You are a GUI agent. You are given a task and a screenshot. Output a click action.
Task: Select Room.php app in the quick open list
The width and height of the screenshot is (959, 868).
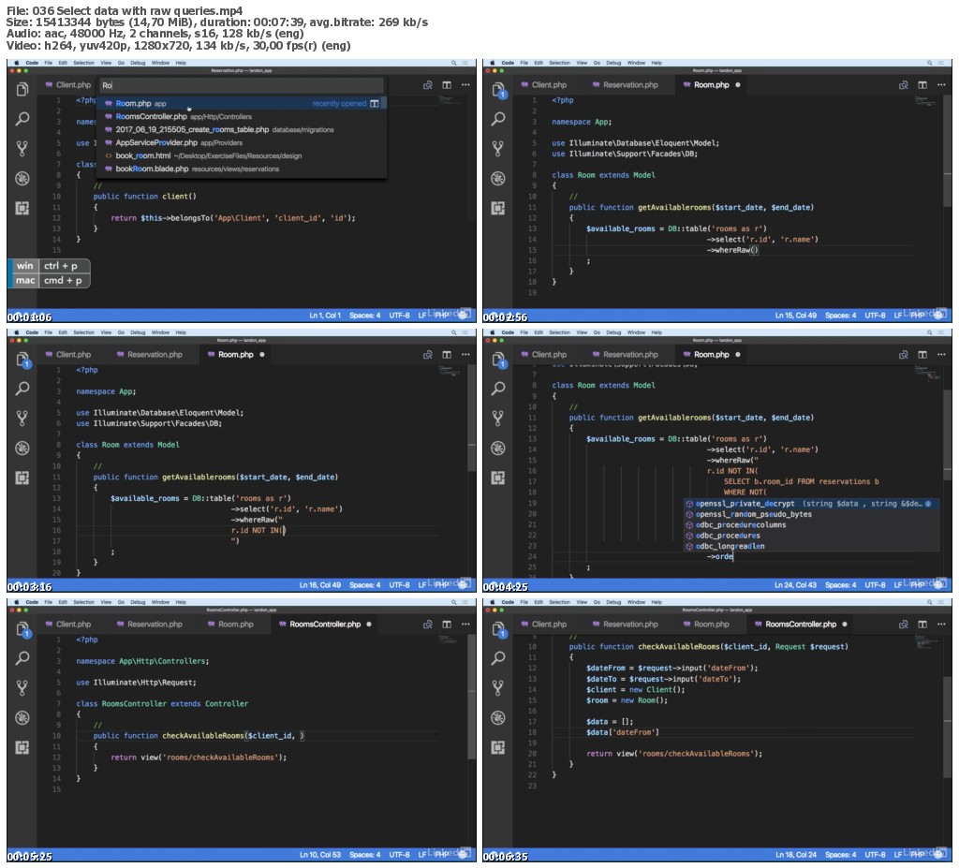[242, 103]
